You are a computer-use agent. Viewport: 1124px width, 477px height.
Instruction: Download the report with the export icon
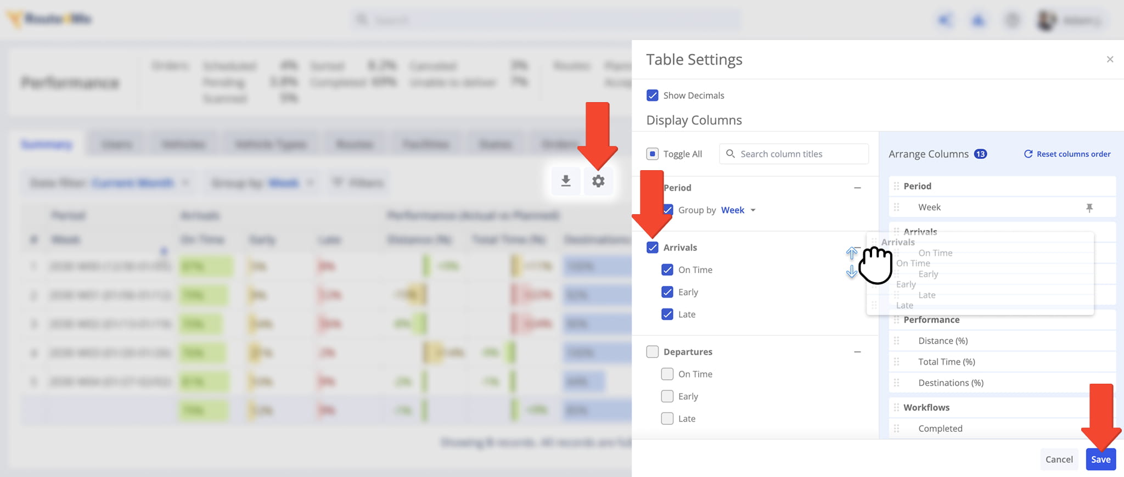pos(566,181)
